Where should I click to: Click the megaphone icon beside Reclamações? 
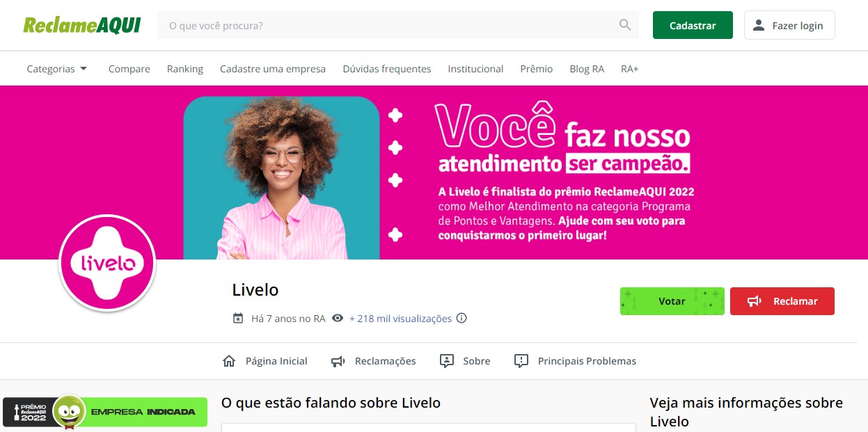[338, 361]
